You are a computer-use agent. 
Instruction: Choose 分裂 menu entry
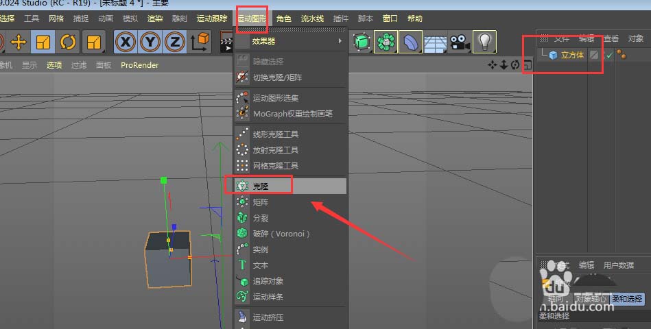pos(291,218)
